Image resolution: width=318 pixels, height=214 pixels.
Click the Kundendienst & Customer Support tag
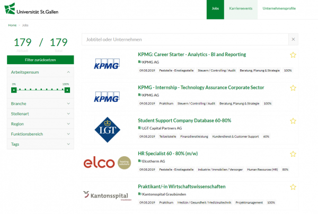[235, 137]
